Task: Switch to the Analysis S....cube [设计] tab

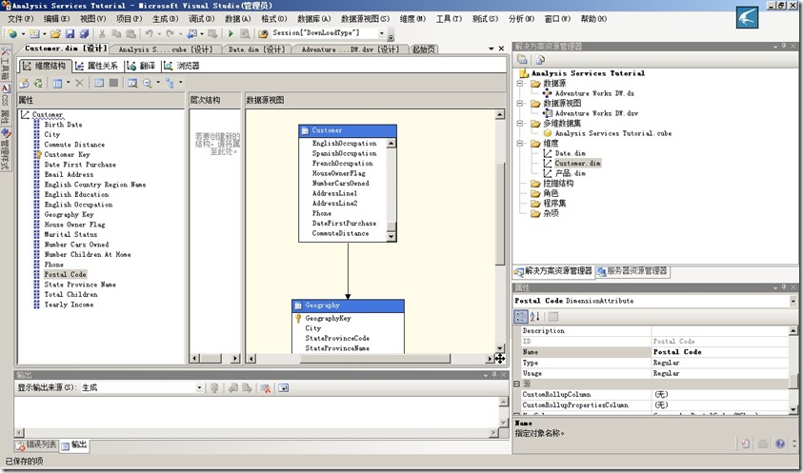Action: [165, 49]
